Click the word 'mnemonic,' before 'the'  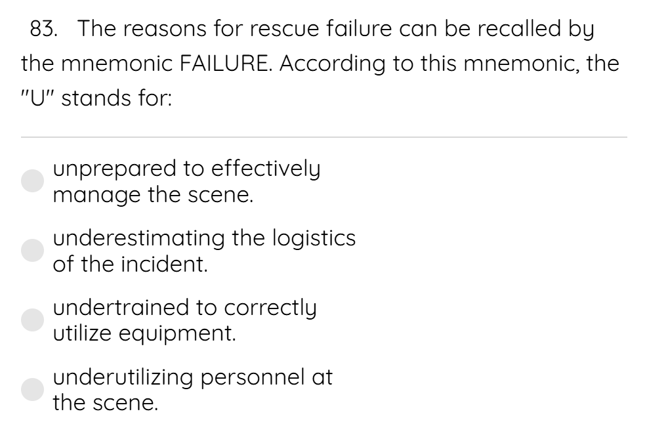coord(521,64)
